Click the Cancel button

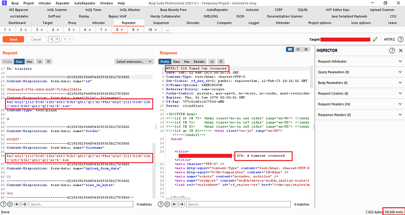(36, 40)
